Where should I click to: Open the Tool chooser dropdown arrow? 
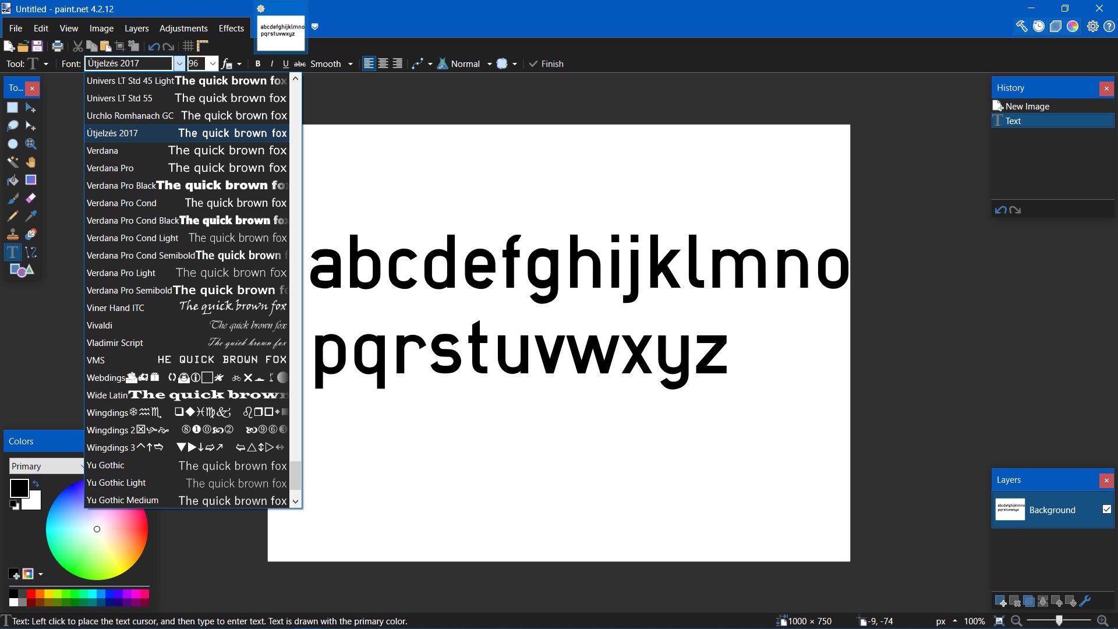46,64
